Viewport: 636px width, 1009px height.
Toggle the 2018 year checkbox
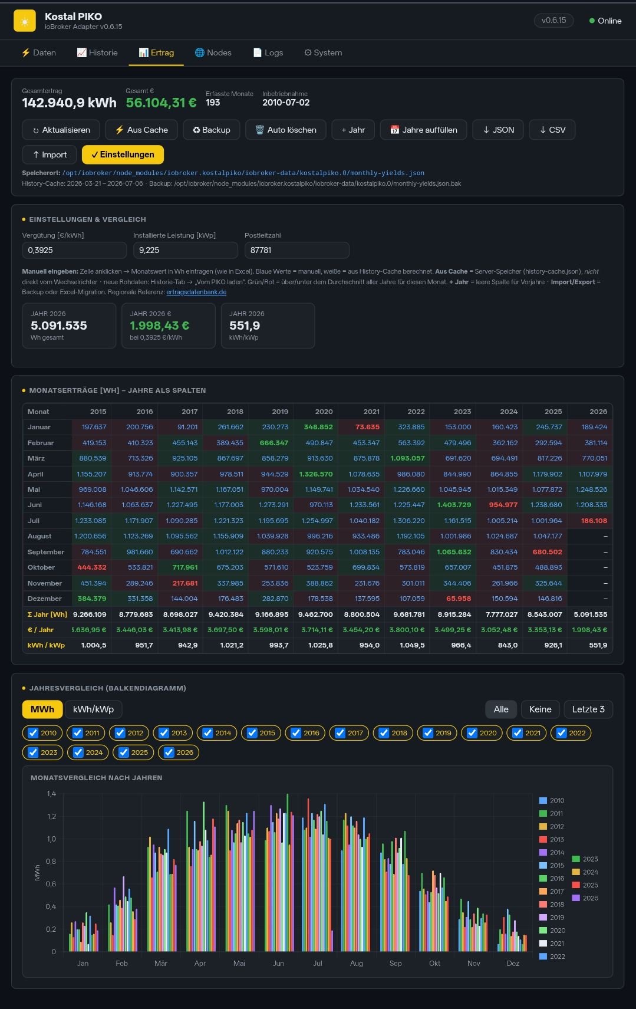tap(384, 733)
